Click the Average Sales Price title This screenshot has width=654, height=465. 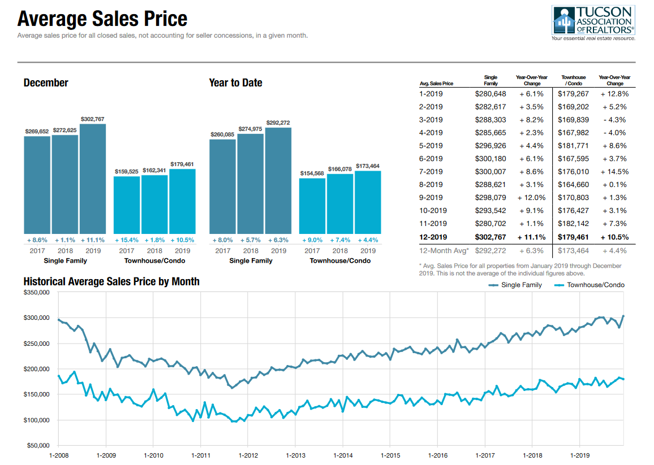(x=102, y=19)
